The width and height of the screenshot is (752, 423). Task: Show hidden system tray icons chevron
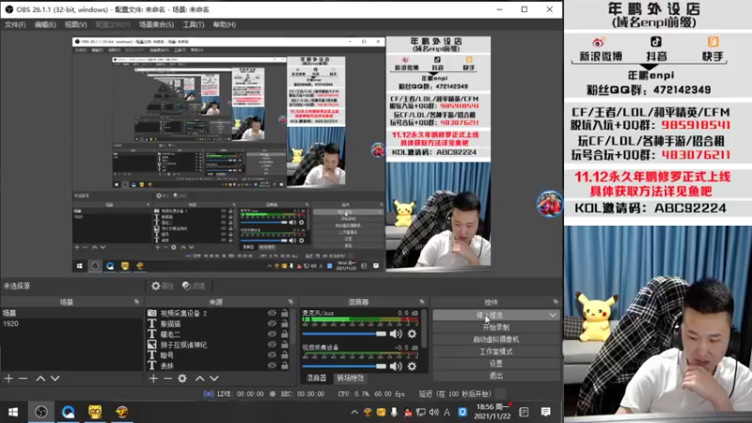(354, 412)
